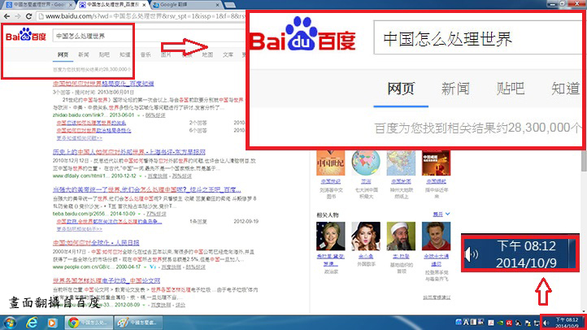Click the Hillary Clinton photo thumbnail
This screenshot has width=587, height=330.
click(x=331, y=236)
